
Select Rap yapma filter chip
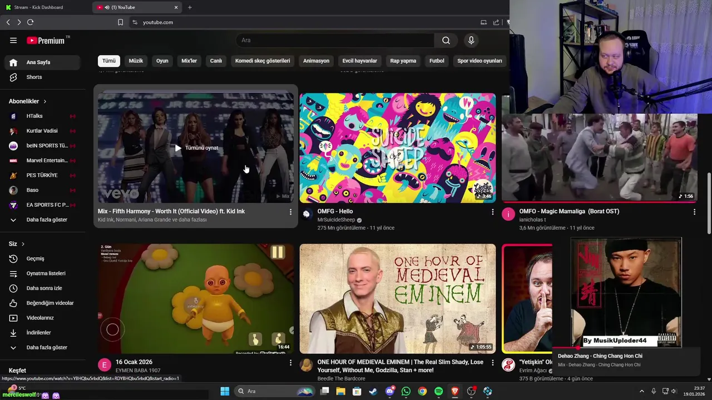403,61
